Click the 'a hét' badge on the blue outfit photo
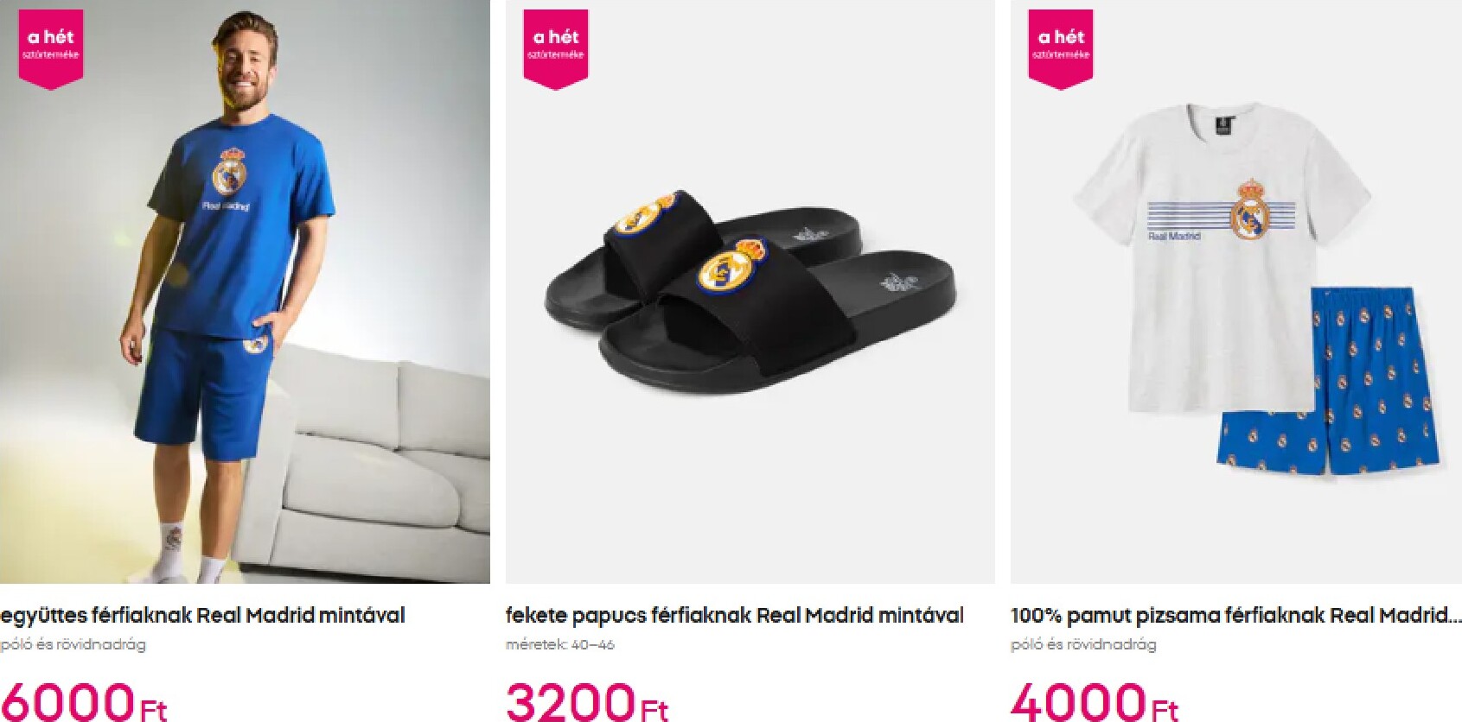 point(51,49)
